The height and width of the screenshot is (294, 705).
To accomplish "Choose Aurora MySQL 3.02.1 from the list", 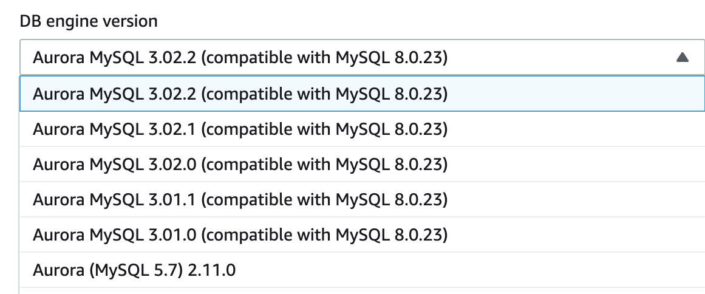I will click(x=240, y=129).
